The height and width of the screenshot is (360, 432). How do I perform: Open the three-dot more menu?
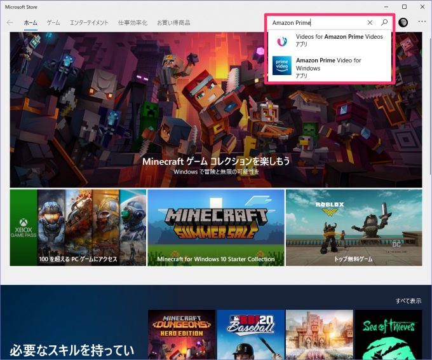click(x=422, y=22)
